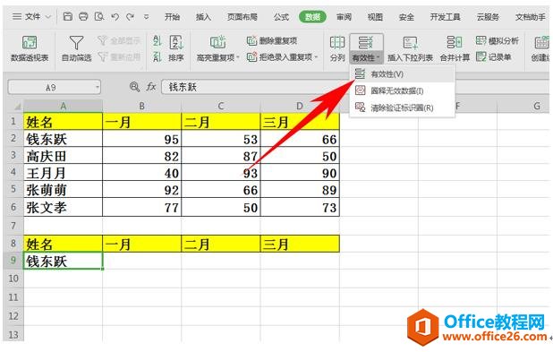Open the 拒绝录入重复项 dropdown
553x352 pixels.
click(x=282, y=56)
